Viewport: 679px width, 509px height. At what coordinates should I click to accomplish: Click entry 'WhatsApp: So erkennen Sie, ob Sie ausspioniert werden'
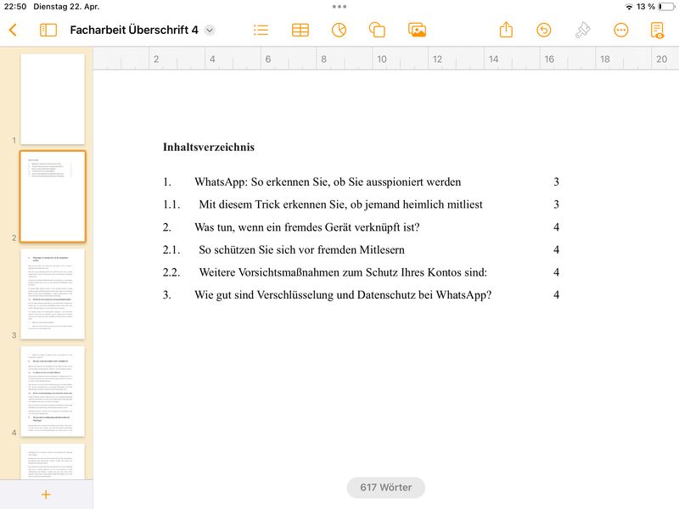328,182
